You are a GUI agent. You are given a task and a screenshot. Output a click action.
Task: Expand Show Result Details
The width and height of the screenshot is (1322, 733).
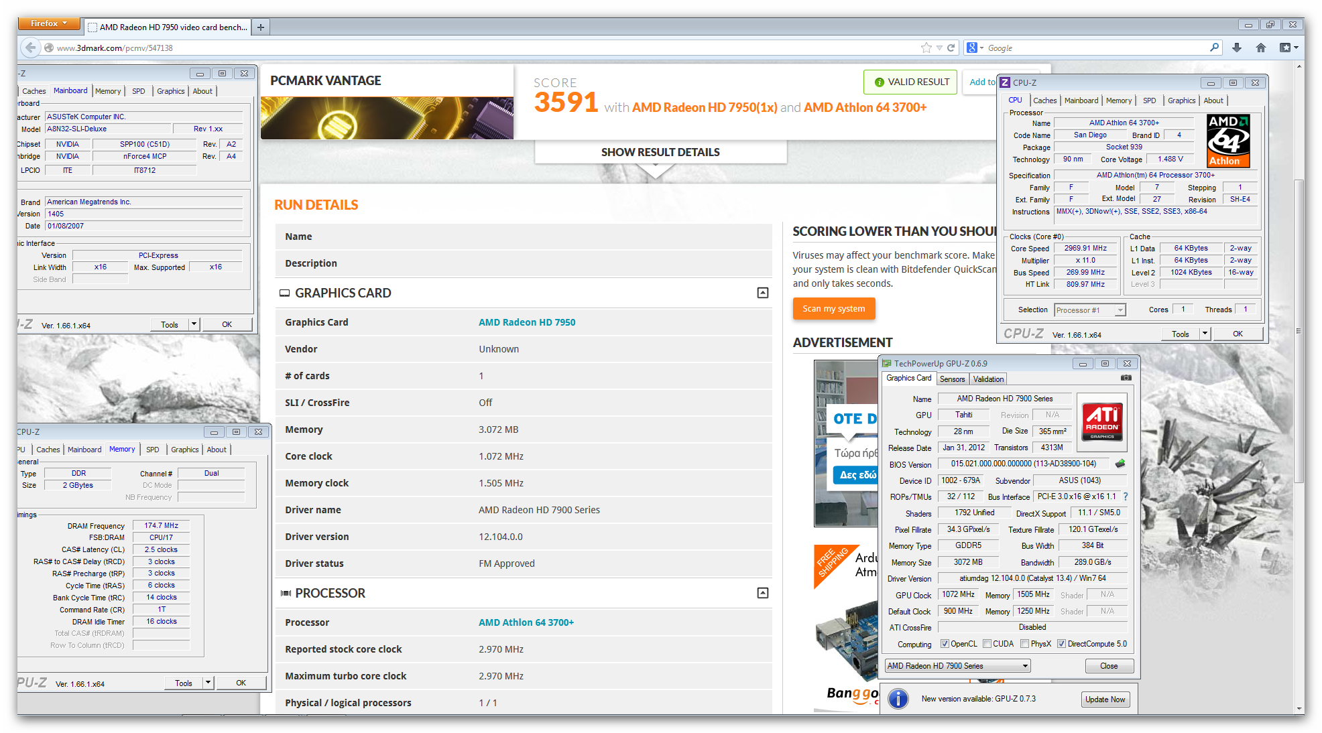[x=660, y=152]
